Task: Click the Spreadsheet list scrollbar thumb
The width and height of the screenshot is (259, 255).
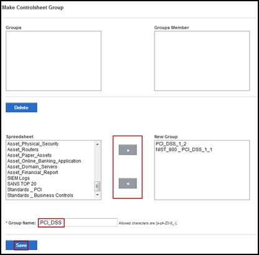Action: point(97,186)
